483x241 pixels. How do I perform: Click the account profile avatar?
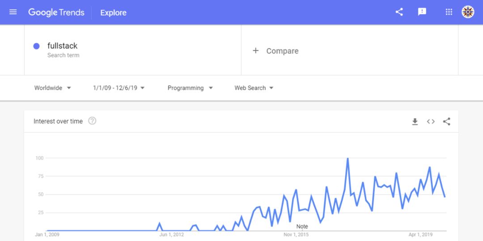click(468, 12)
